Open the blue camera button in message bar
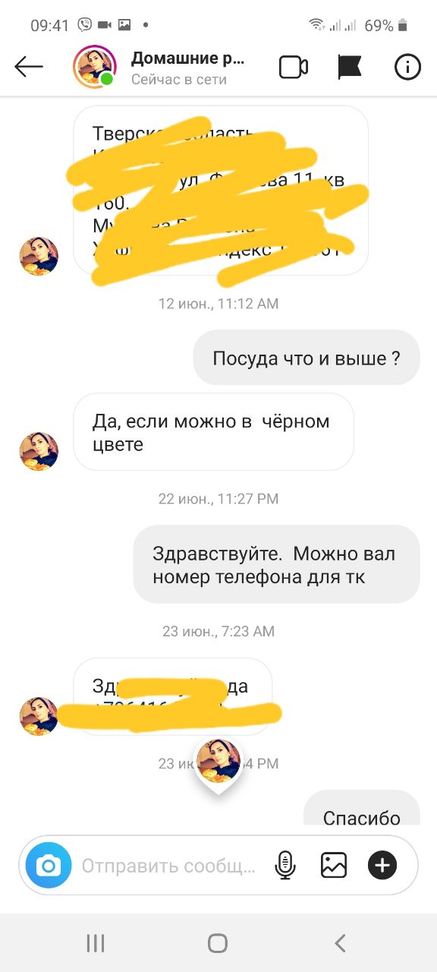 pyautogui.click(x=49, y=865)
